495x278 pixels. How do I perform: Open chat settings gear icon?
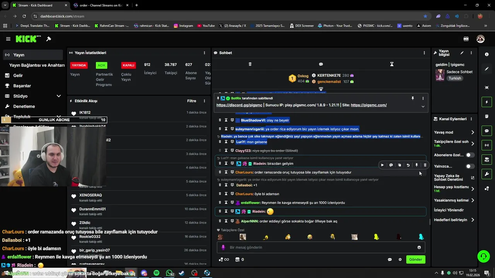pyautogui.click(x=400, y=259)
